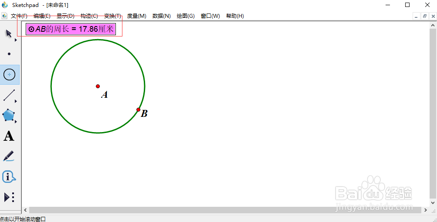Viewport: 437px width, 222px height.
Task: Select the Compass circle tool
Action: (x=9, y=74)
